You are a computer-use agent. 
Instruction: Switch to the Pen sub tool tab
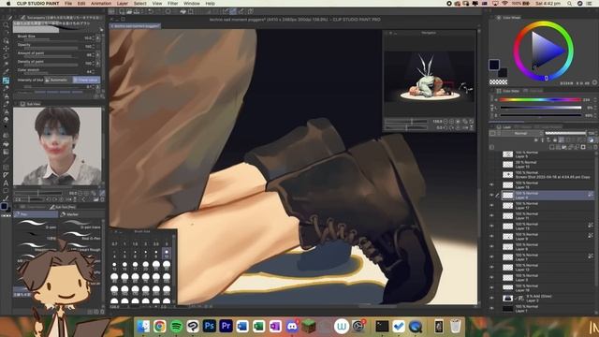tap(36, 214)
